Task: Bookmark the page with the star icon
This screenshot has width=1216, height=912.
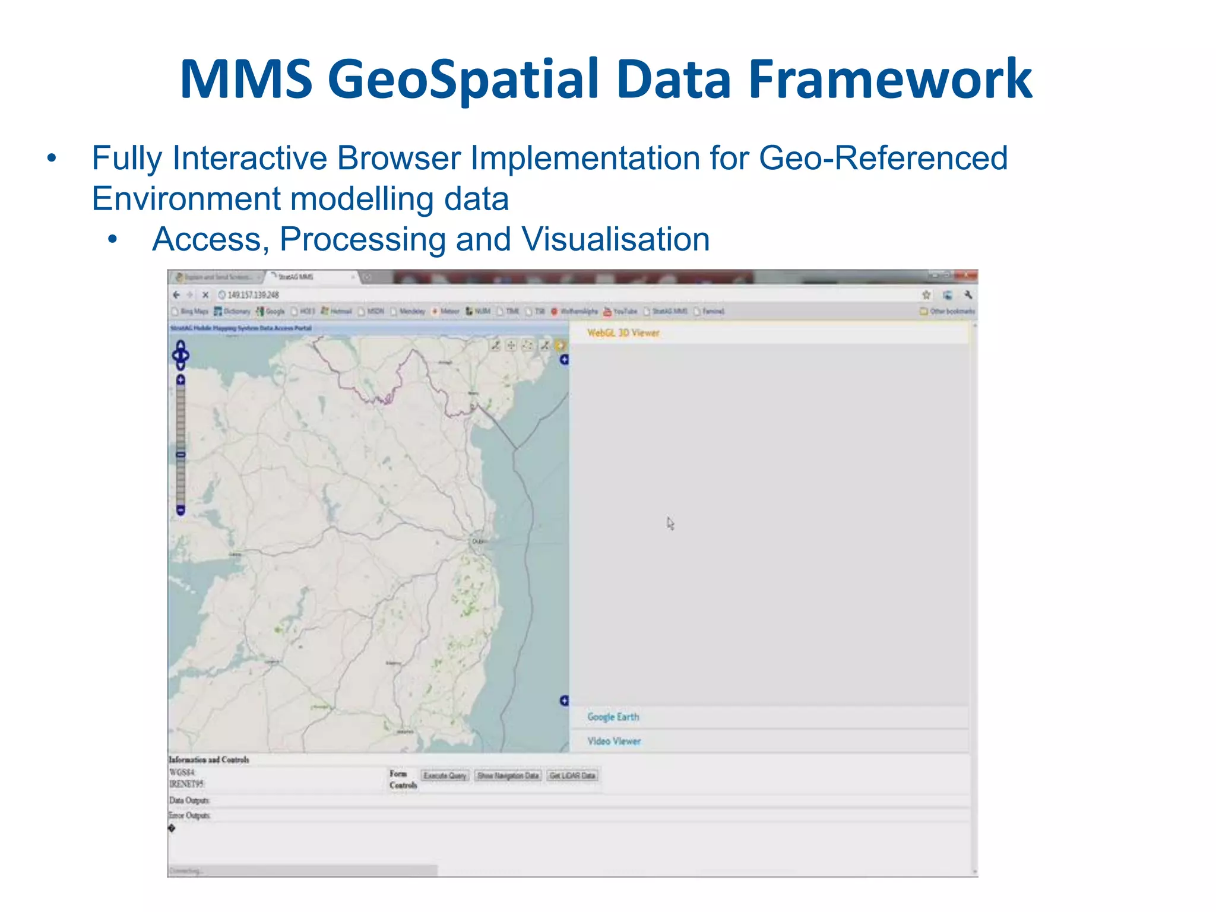Action: (926, 294)
